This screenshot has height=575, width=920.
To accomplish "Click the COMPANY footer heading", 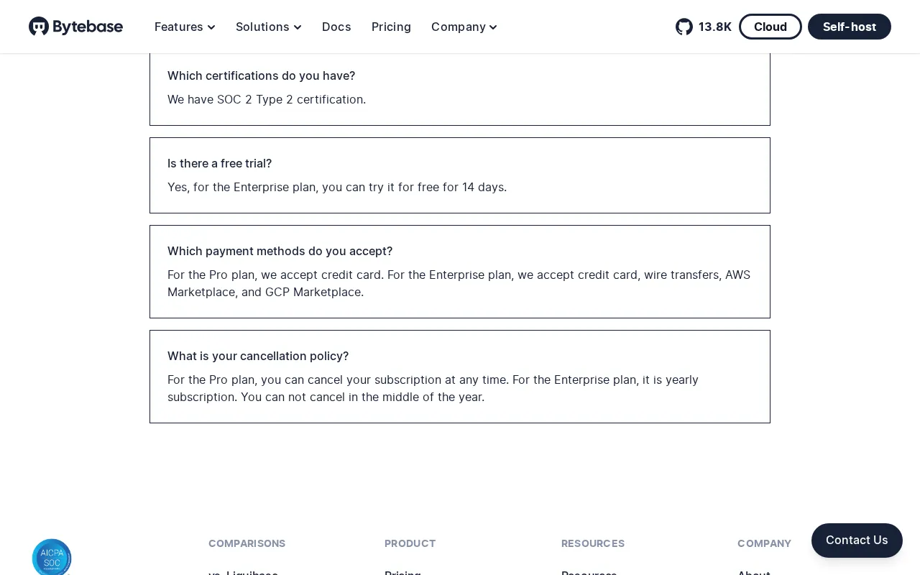I will click(764, 543).
